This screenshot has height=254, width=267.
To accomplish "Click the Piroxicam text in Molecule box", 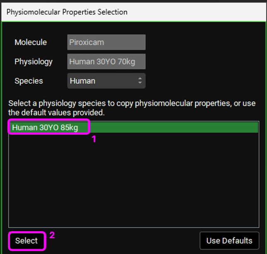I will coord(87,42).
